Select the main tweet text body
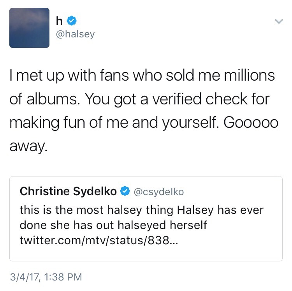The width and height of the screenshot is (292, 291). point(144,110)
